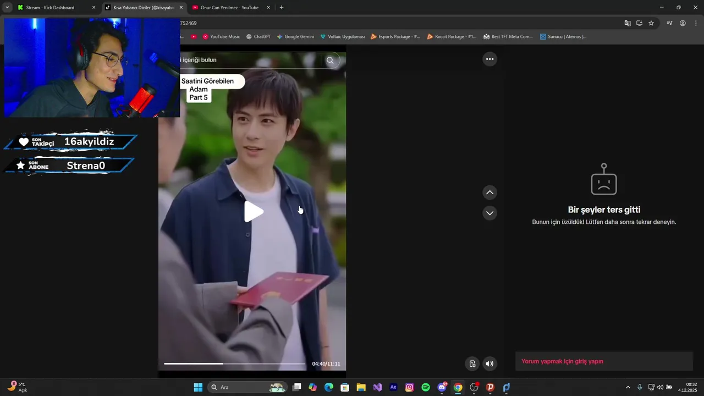
Task: Open the YouTube Music bookmark
Action: (x=221, y=37)
